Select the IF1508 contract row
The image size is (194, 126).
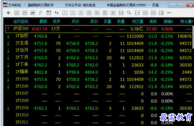[99, 101]
